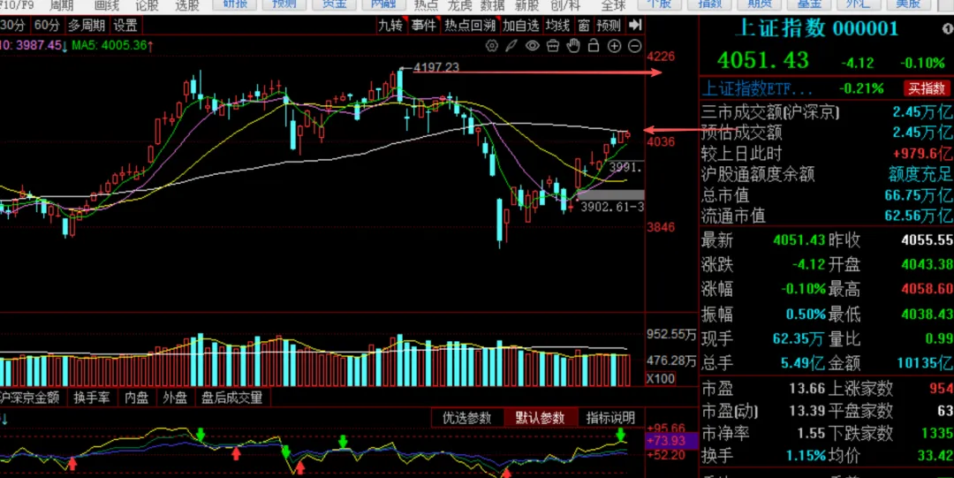
Task: Click the 指数 market button
Action: pos(709,5)
